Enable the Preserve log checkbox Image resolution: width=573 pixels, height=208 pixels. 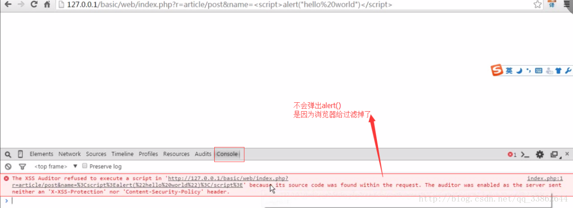click(x=85, y=166)
